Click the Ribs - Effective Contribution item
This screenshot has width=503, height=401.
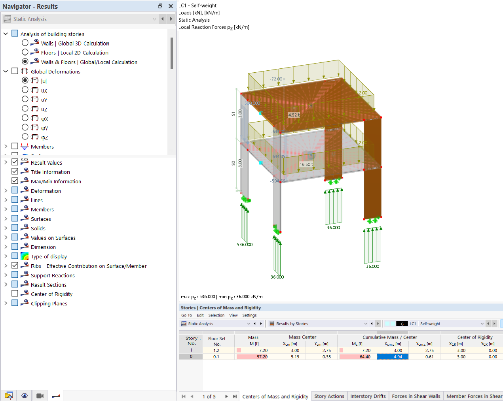(89, 266)
